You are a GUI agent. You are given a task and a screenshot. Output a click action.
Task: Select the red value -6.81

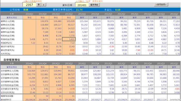point(177,89)
